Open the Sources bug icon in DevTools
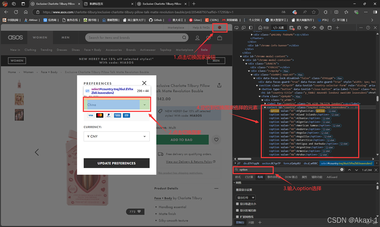This screenshot has height=227, width=380. tap(299, 28)
